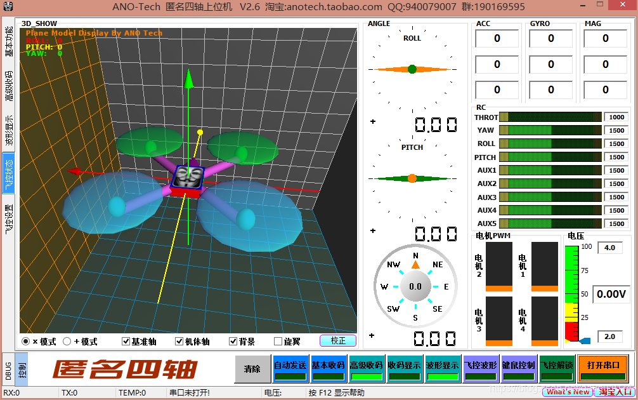Click the ROLL digital readout 0.00
638x400 pixels.
coord(435,124)
